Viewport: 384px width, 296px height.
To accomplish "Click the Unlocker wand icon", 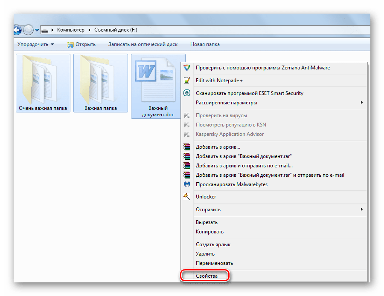I will (187, 197).
